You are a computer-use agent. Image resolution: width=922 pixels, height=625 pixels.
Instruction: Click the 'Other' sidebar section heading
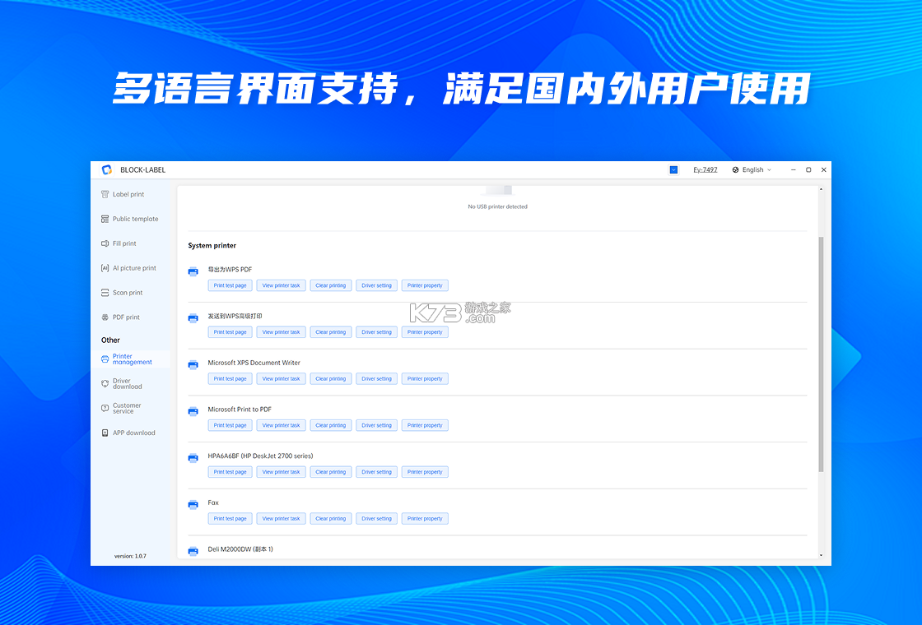click(110, 340)
